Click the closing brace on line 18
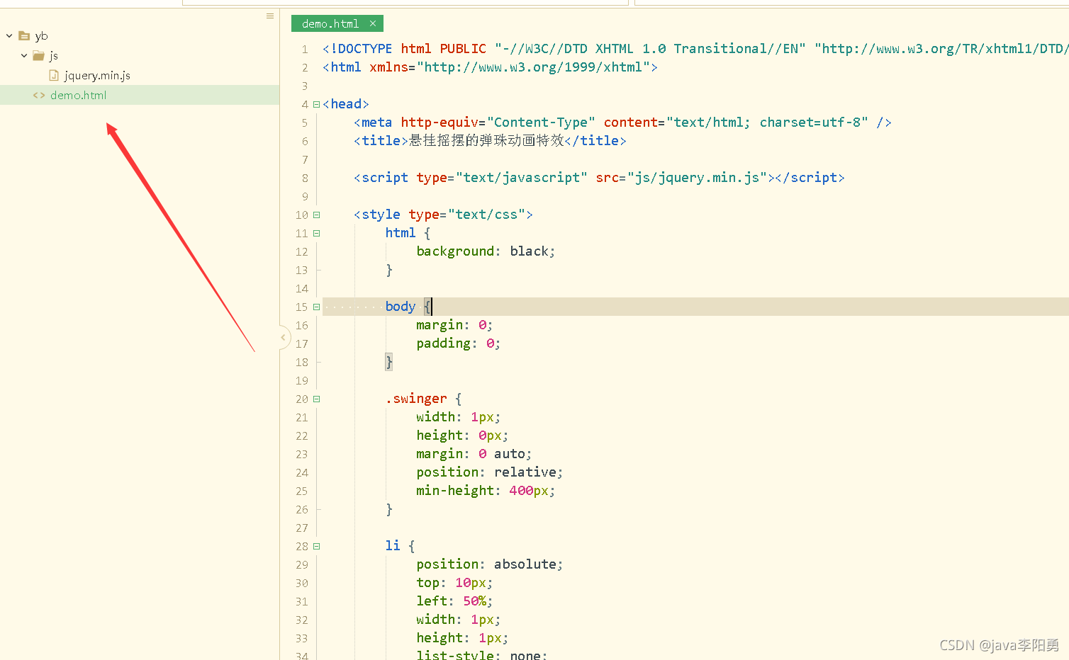The image size is (1069, 660). 388,362
